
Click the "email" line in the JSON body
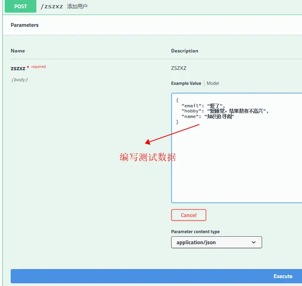(203, 106)
